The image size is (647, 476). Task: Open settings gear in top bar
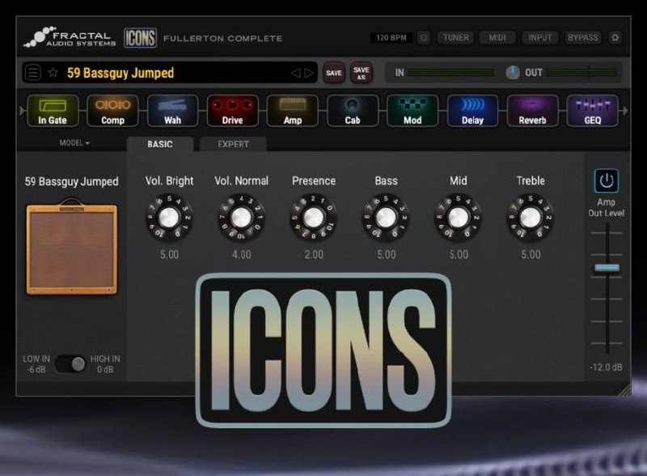pyautogui.click(x=615, y=37)
